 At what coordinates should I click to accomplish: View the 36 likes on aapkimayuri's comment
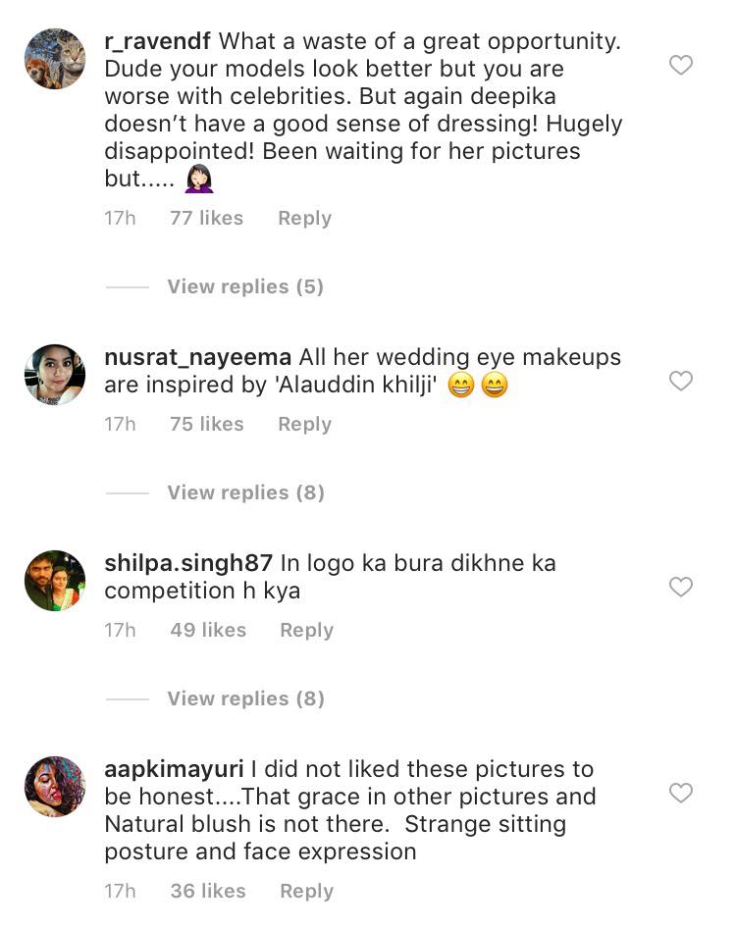tap(208, 891)
